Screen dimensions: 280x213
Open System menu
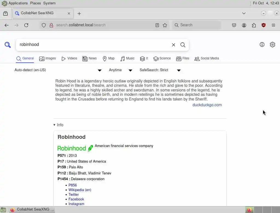click(x=49, y=3)
